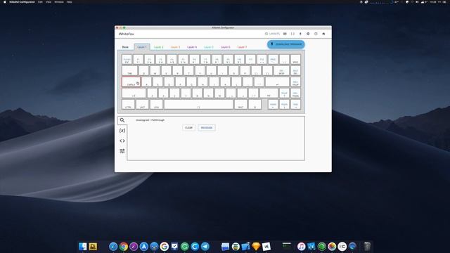Select the Layer 1 tab
Screen dimensions: 450x253
[x=142, y=47]
